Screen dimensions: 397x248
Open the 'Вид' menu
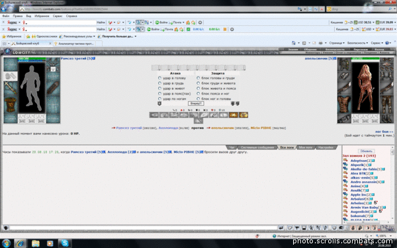point(28,16)
